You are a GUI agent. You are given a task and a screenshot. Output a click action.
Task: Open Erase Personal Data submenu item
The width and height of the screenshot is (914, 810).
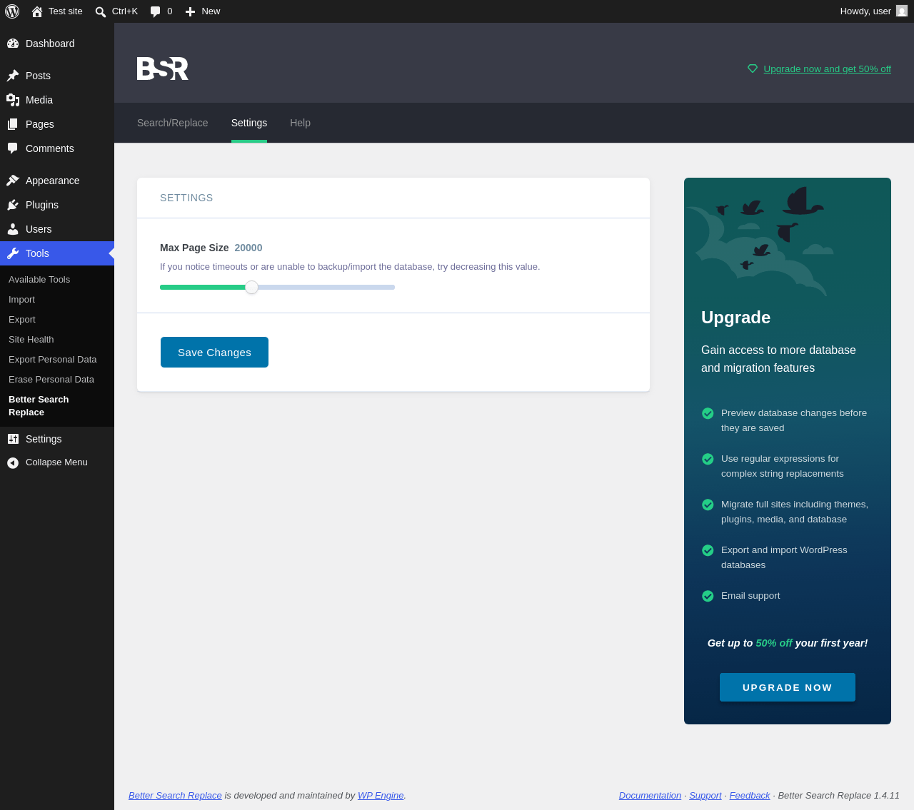pyautogui.click(x=51, y=380)
